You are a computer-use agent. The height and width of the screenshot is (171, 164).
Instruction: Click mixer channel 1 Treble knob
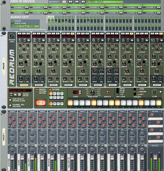pos(12,134)
